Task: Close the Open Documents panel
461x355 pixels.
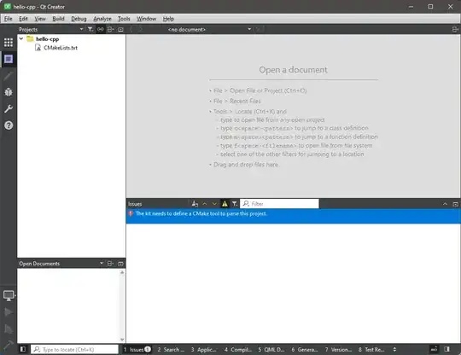Action: (x=120, y=264)
